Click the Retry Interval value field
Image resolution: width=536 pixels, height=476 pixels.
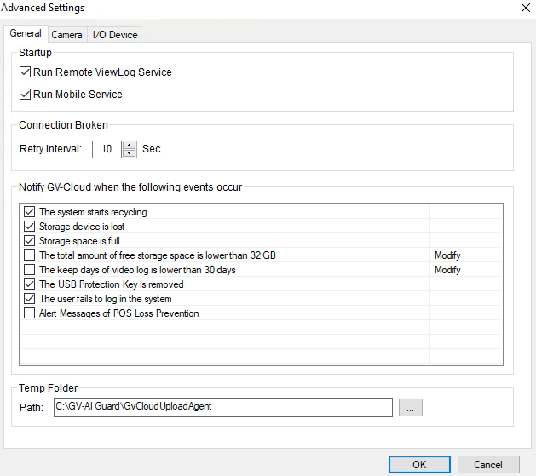[107, 149]
